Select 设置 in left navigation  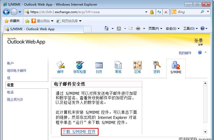point(27,85)
